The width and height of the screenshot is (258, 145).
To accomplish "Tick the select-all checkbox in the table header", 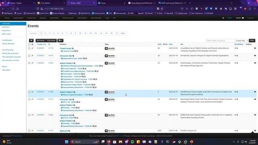I will click(29, 44).
